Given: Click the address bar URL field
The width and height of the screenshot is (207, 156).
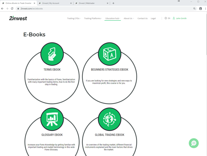Looking at the screenshot, I should click(x=106, y=8).
